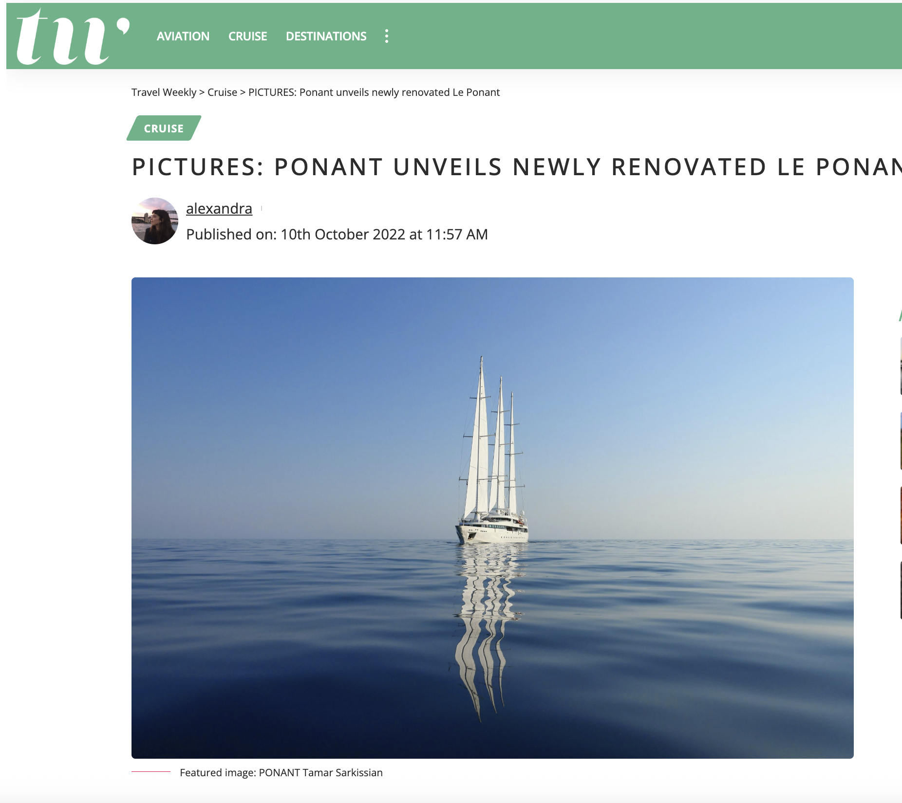Click alexandra's round avatar photo
The height and width of the screenshot is (803, 902).
tap(155, 221)
